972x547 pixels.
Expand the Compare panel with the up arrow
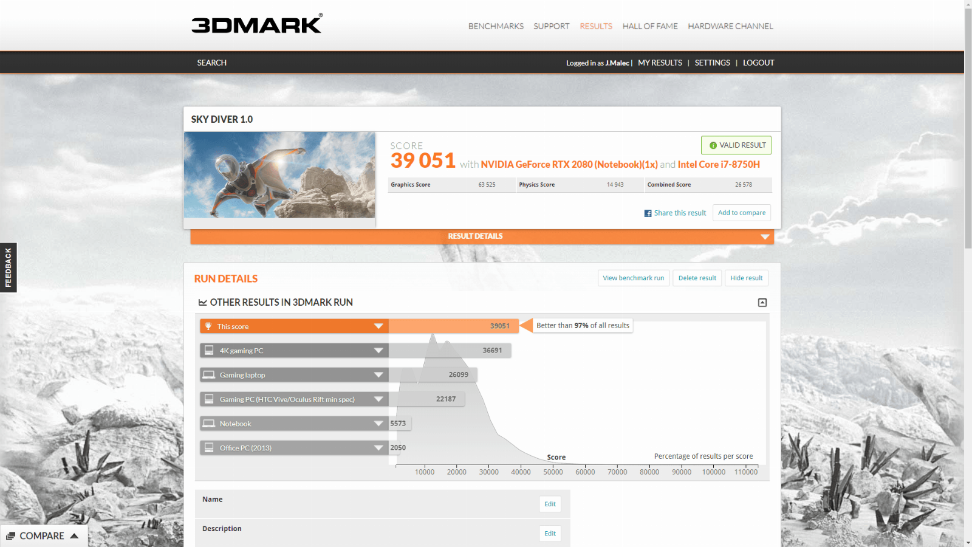(x=74, y=536)
